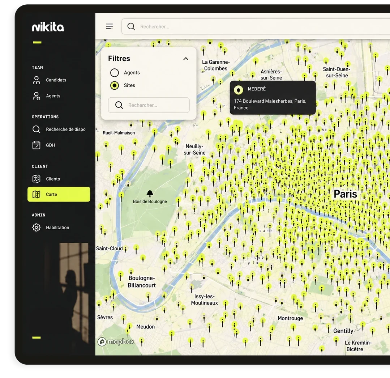Click the Filtres search magnifier icon
The image size is (390, 378).
(119, 105)
